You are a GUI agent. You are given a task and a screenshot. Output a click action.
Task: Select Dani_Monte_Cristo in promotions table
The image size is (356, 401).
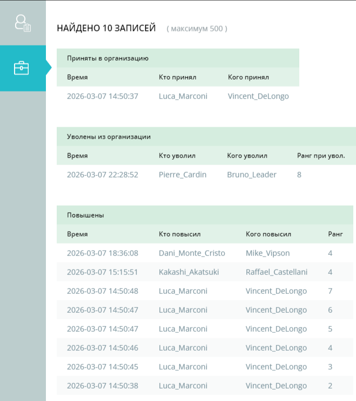click(x=192, y=253)
